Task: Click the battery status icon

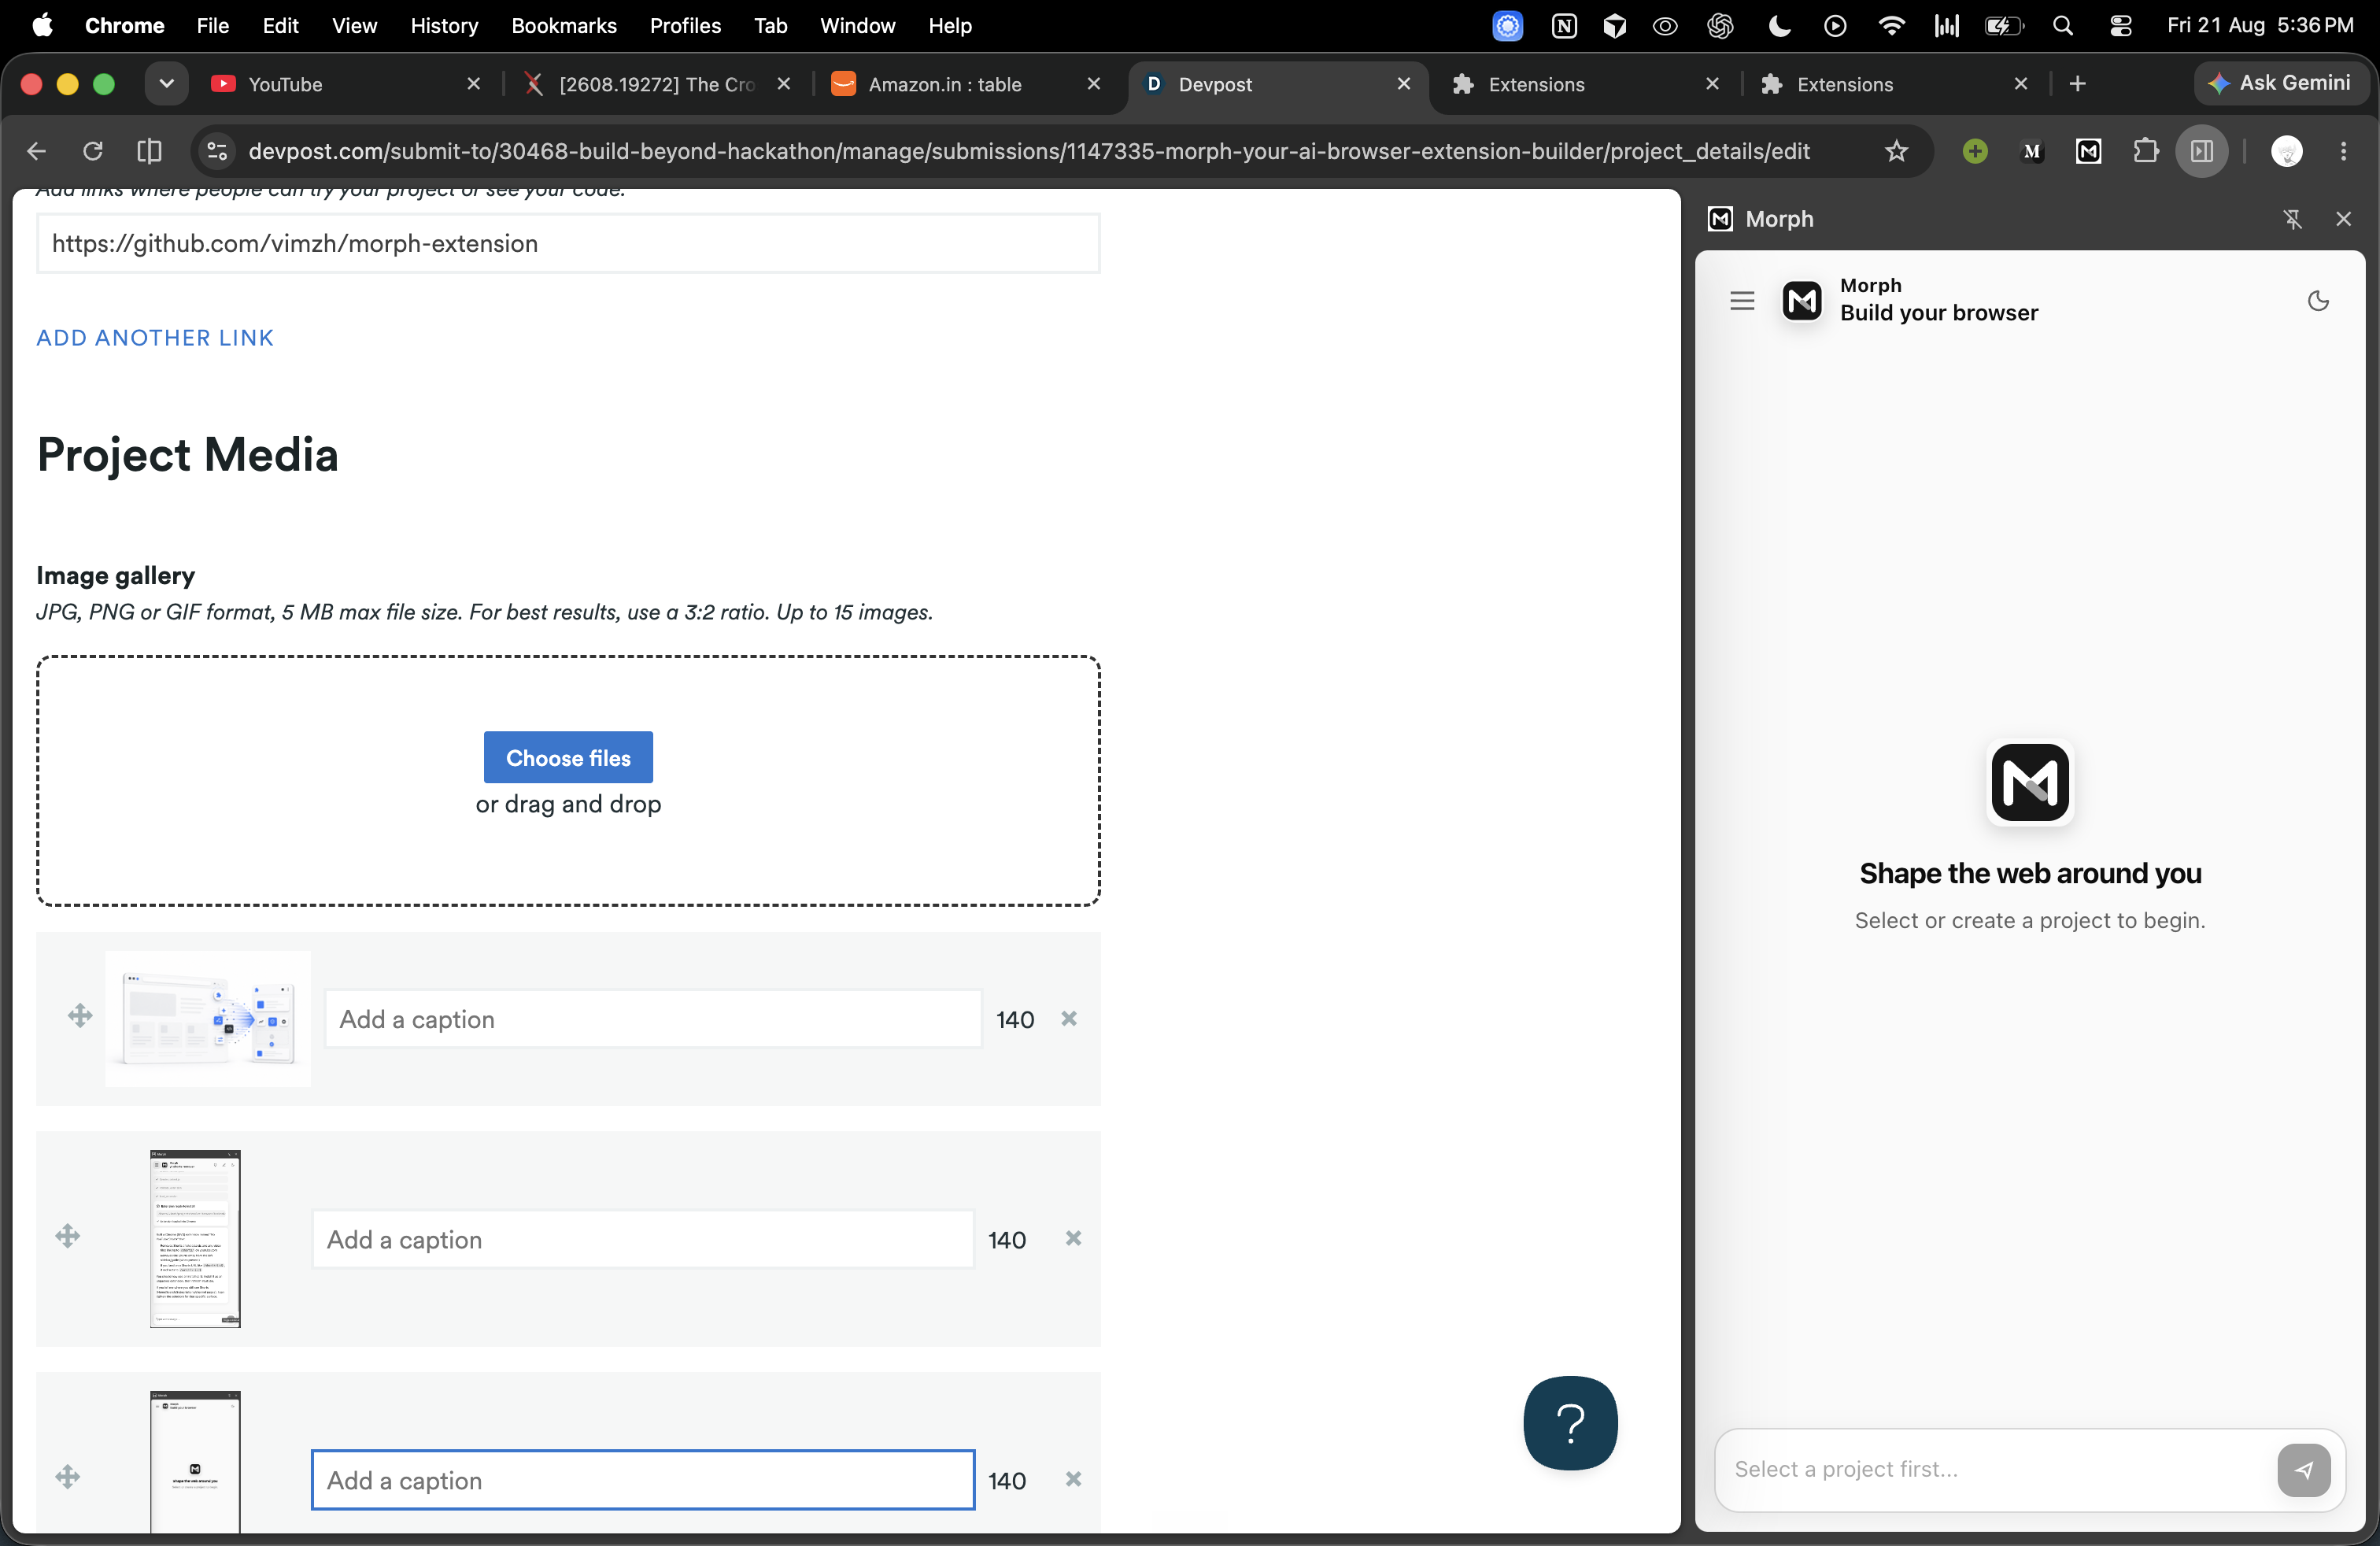Action: pyautogui.click(x=2003, y=26)
